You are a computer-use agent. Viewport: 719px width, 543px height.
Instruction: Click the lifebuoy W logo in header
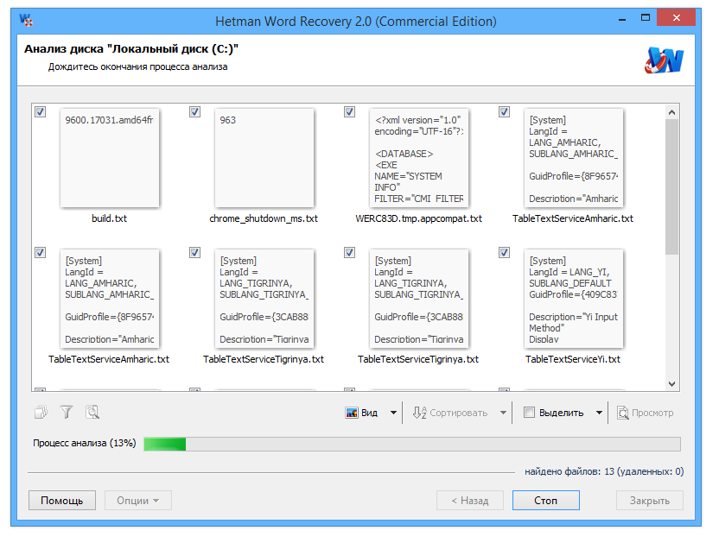point(664,60)
